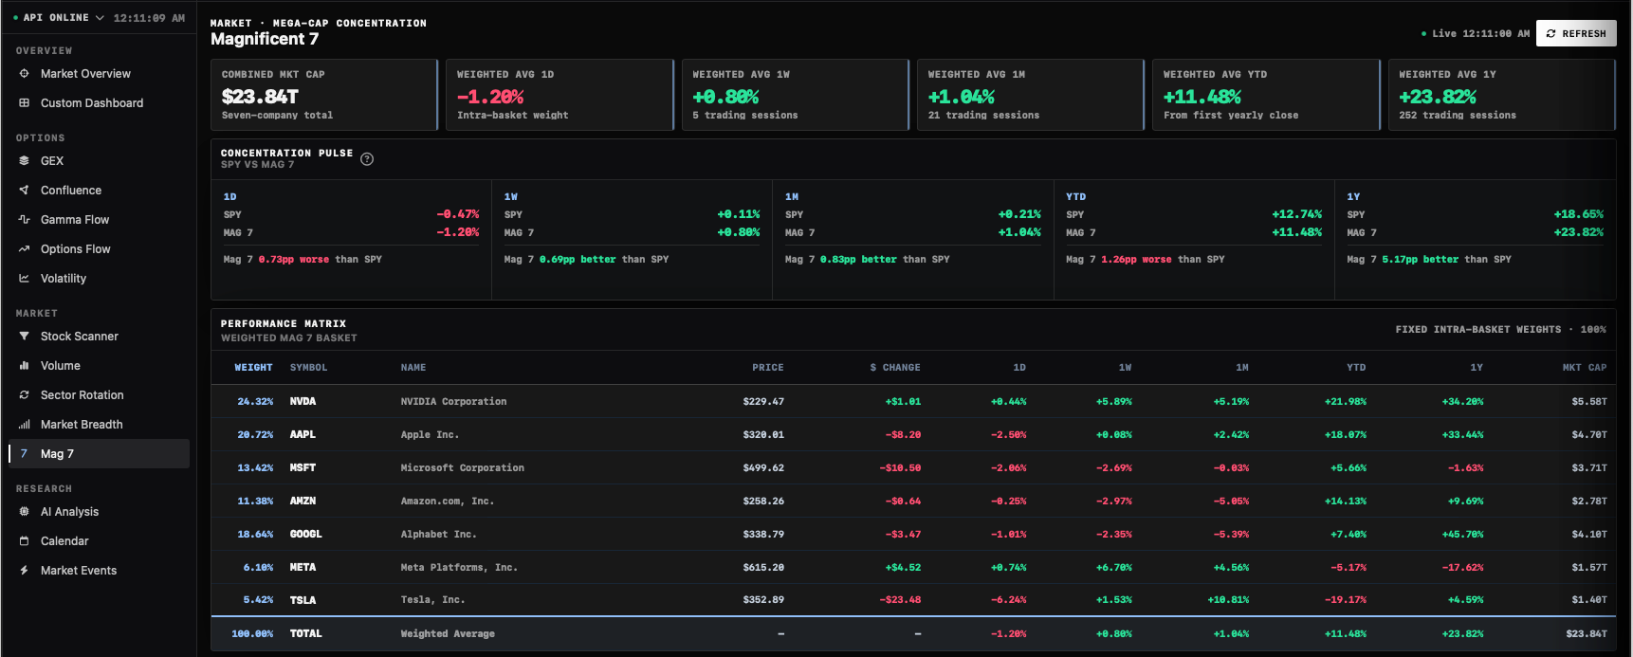
Task: Click the Options Flow trend icon
Action: [x=24, y=249]
